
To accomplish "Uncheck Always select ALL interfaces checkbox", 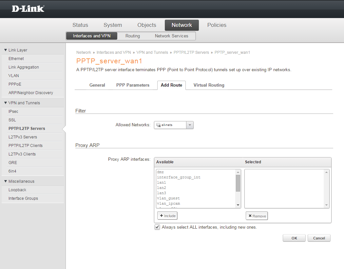I will 157,227.
